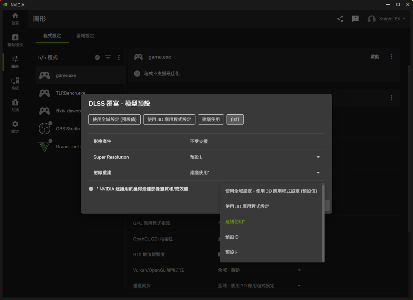Click 使用 3D 應用程式設定 preset button

click(169, 119)
